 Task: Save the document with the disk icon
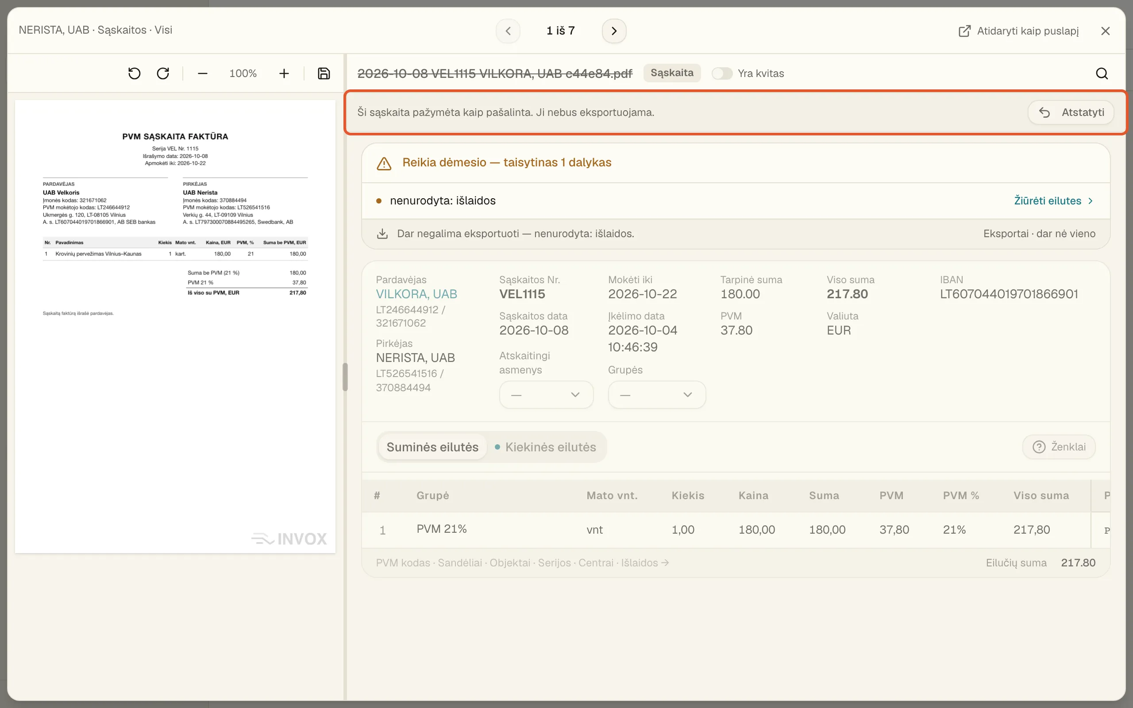click(324, 73)
